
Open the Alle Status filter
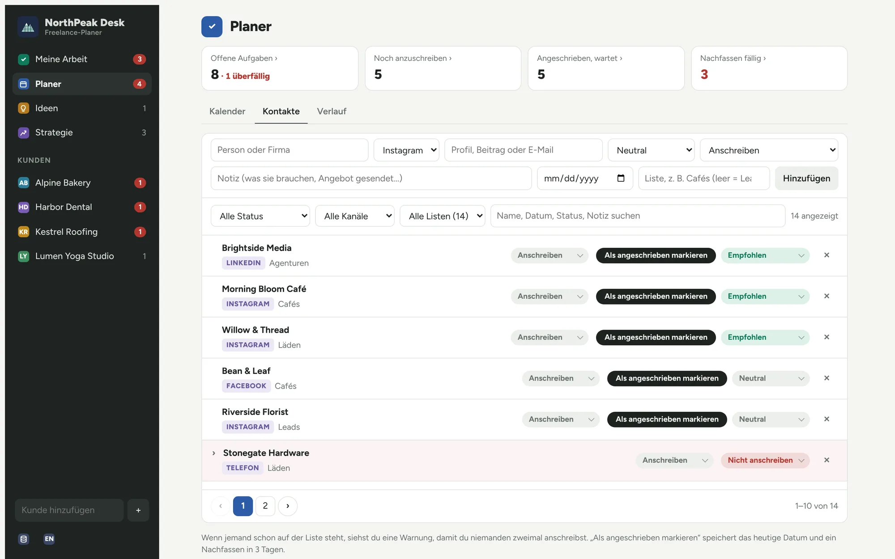tap(260, 216)
